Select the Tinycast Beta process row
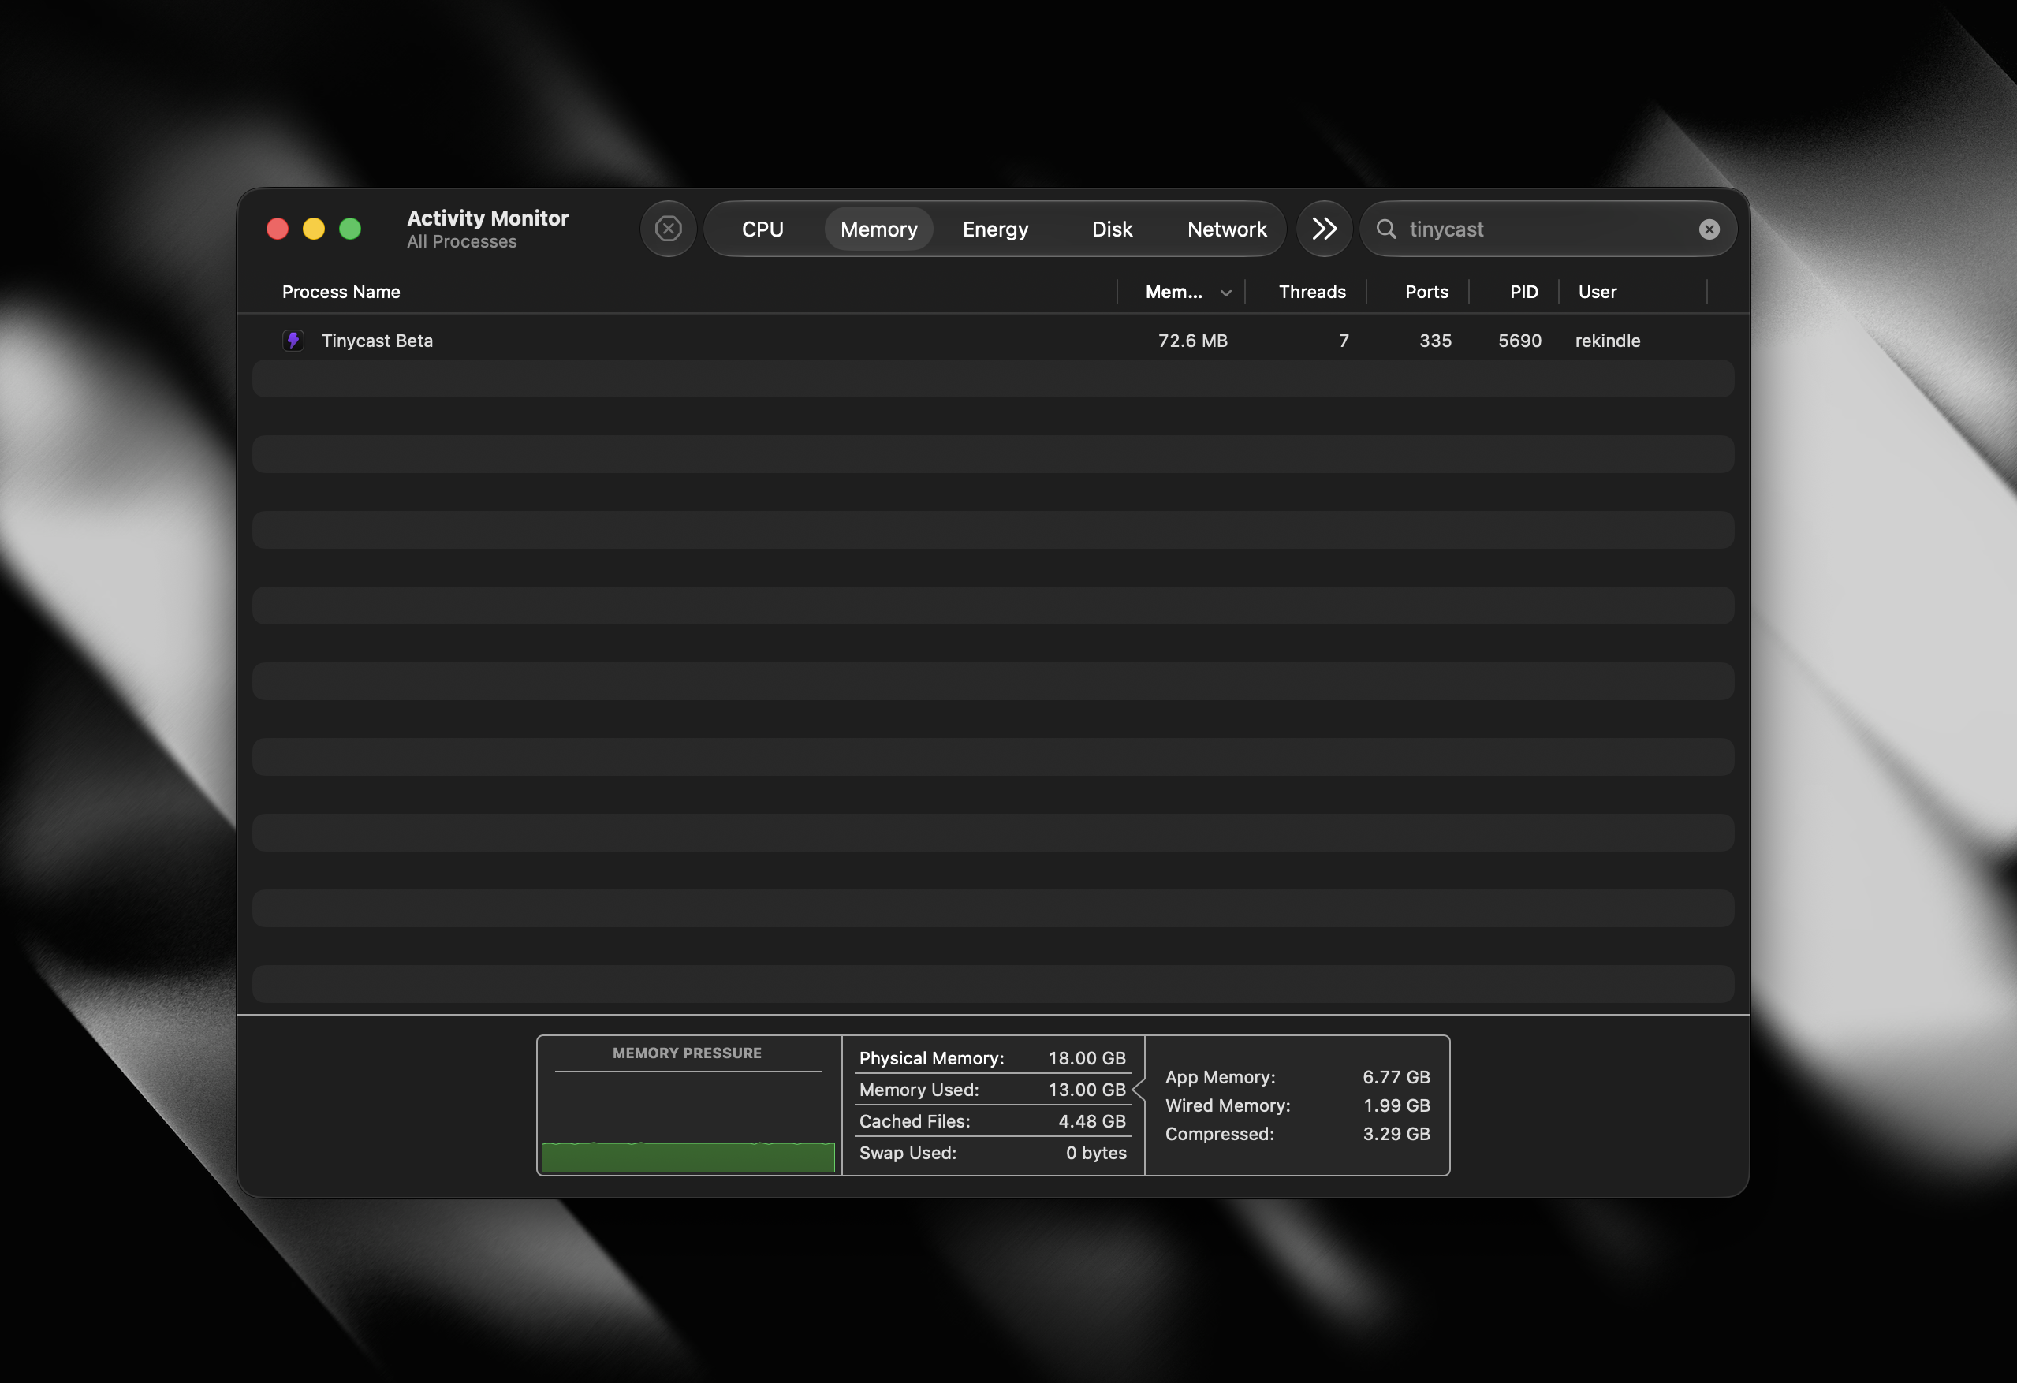 [993, 340]
